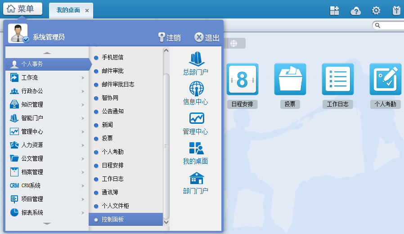Launch the 日程安排 calendar desktop icon

(242, 79)
